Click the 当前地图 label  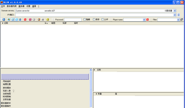[7, 94]
